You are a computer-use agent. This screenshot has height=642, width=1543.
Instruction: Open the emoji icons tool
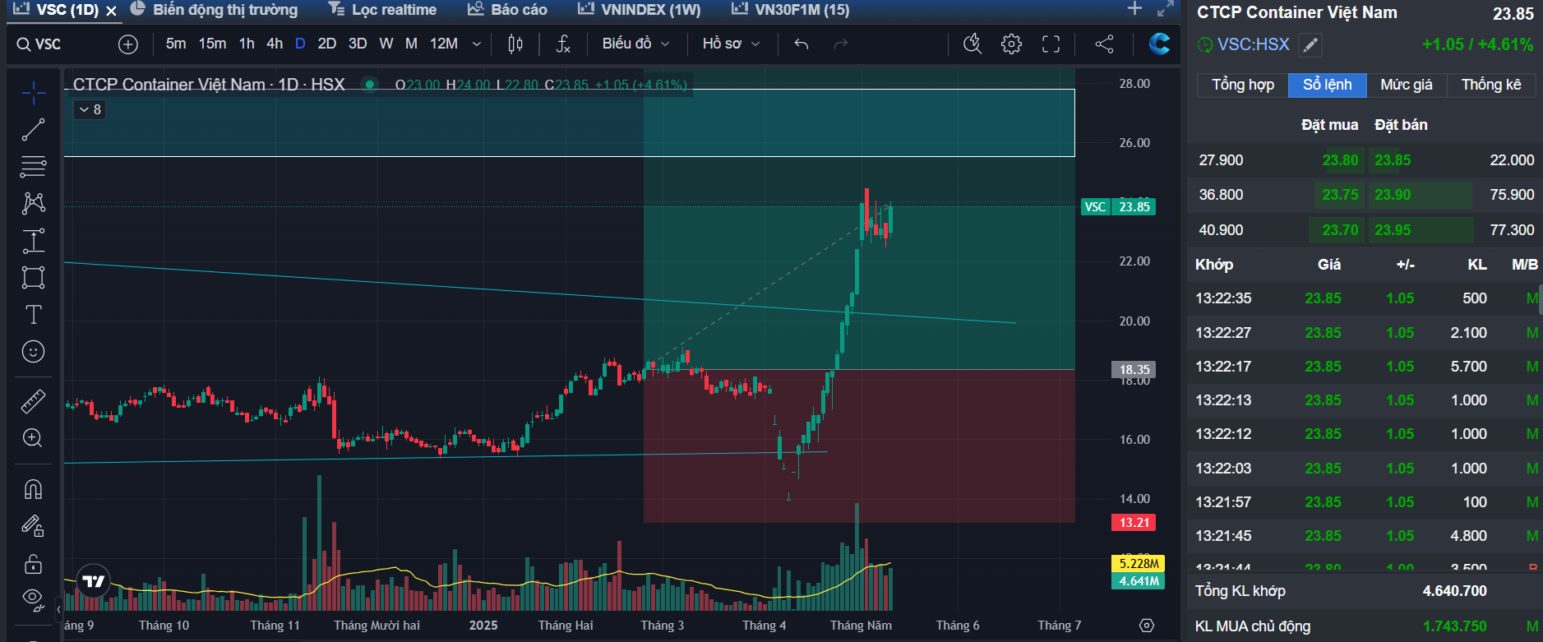34,352
